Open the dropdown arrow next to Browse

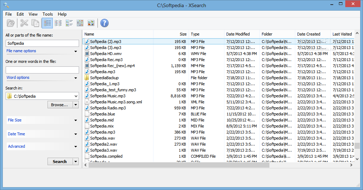click(x=76, y=105)
